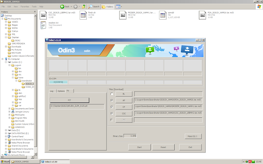Image resolution: width=263 pixels, height=164 pixels.
Task: Go Up one folder level
Action: click(x=84, y=7)
